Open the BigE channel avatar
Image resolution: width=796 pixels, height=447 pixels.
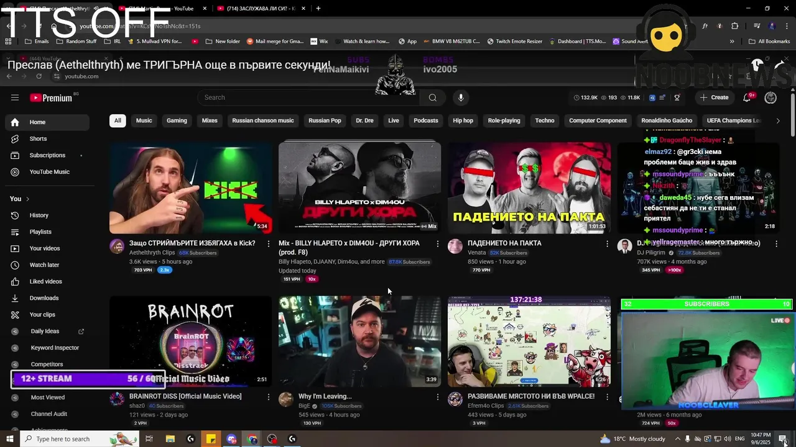click(286, 399)
